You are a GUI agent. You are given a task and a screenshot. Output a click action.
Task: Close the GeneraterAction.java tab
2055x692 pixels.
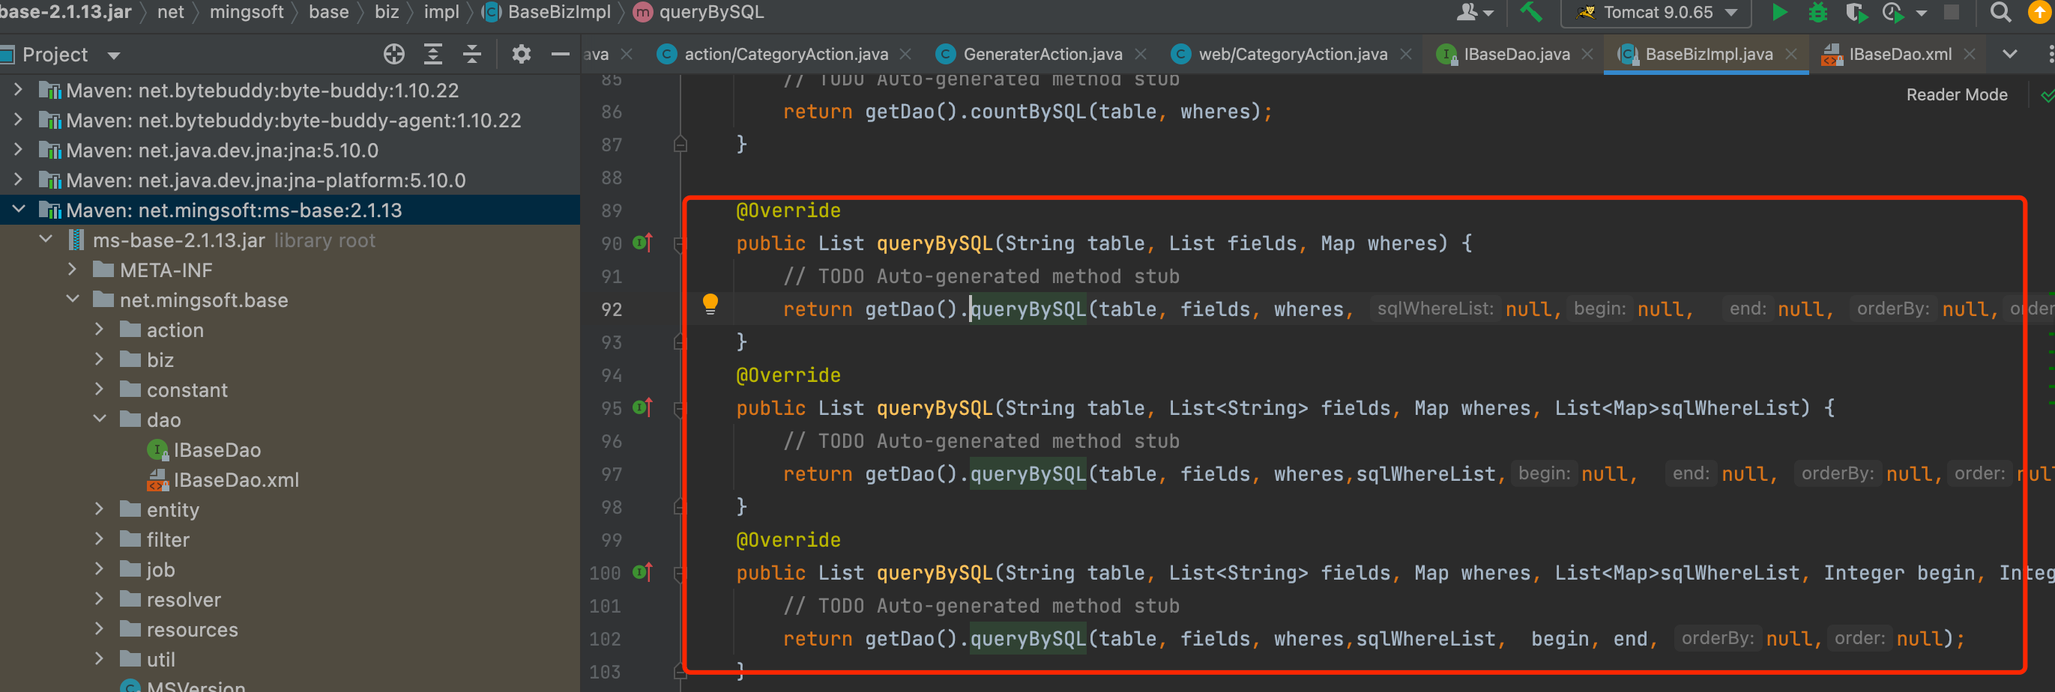coord(1141,54)
